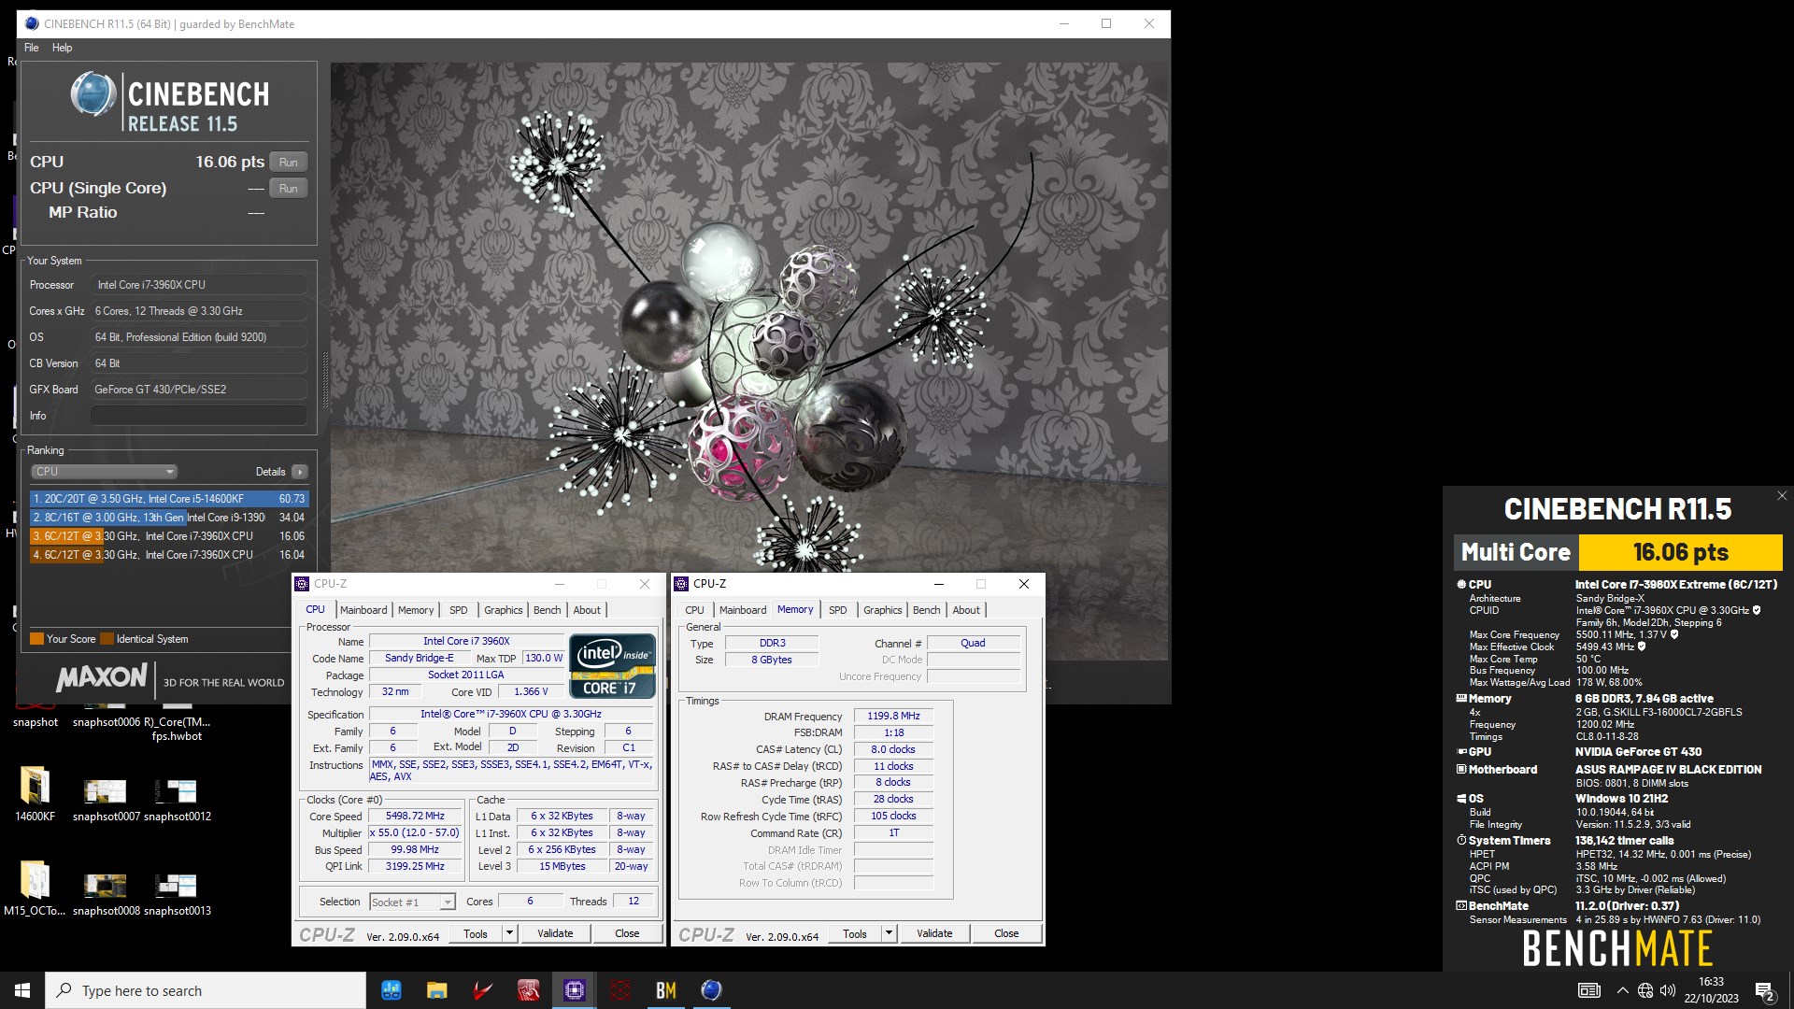Screen dimensions: 1794x1009
Task: Open Graphics tab in Memory CPU-Z window
Action: [x=883, y=610]
